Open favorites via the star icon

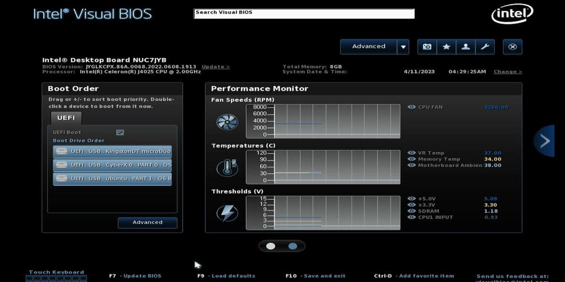point(446,47)
